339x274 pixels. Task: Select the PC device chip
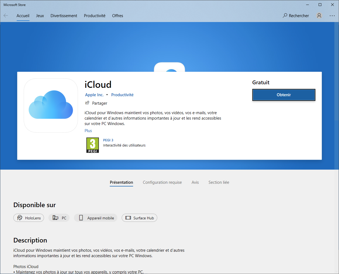[59, 218]
